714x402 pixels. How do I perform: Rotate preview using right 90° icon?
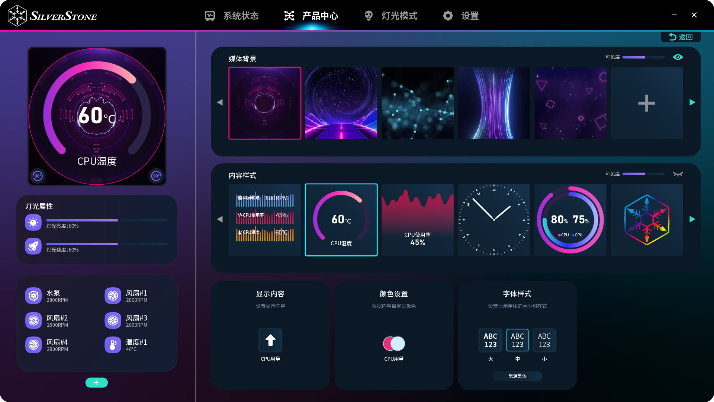tap(156, 176)
